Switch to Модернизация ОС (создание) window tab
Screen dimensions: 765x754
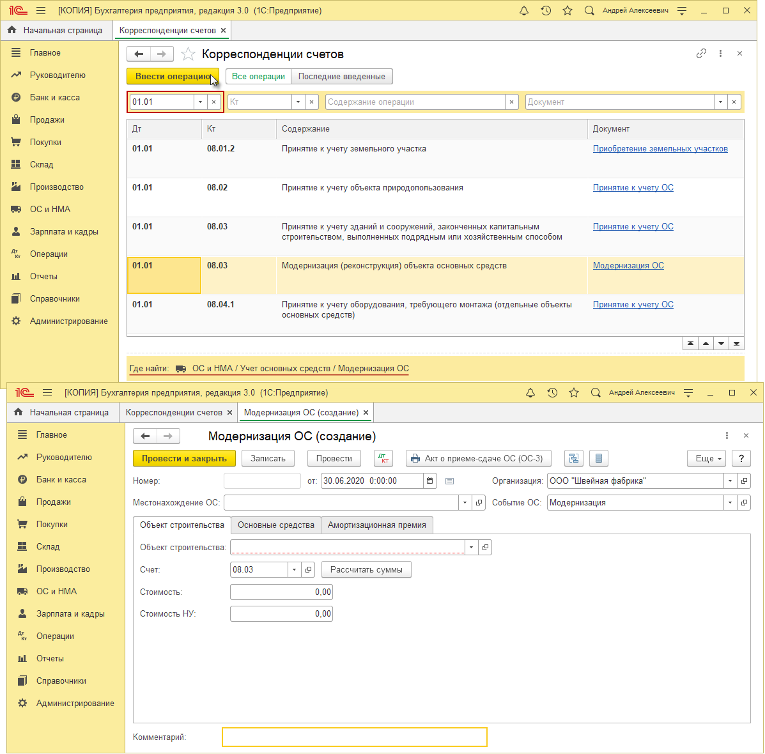pos(301,413)
